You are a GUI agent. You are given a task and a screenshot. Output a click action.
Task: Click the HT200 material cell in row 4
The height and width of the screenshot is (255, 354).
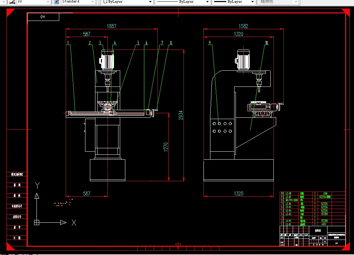pyautogui.click(x=324, y=214)
